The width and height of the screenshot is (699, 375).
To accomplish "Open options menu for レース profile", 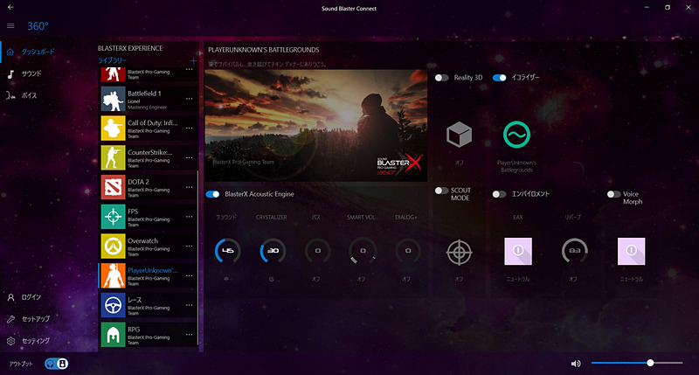I will tap(190, 305).
